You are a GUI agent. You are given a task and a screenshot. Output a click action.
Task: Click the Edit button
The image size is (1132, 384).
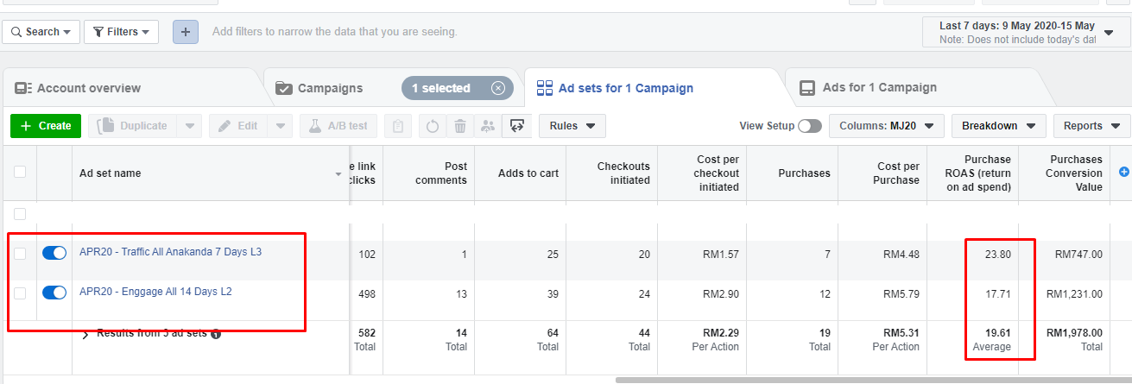click(x=238, y=126)
